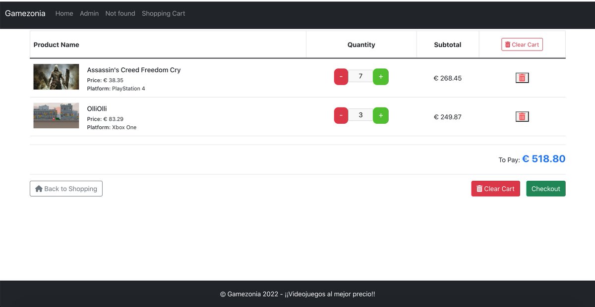Delete Assassin's Creed Freedom Cry with trash icon
The width and height of the screenshot is (595, 307).
522,78
